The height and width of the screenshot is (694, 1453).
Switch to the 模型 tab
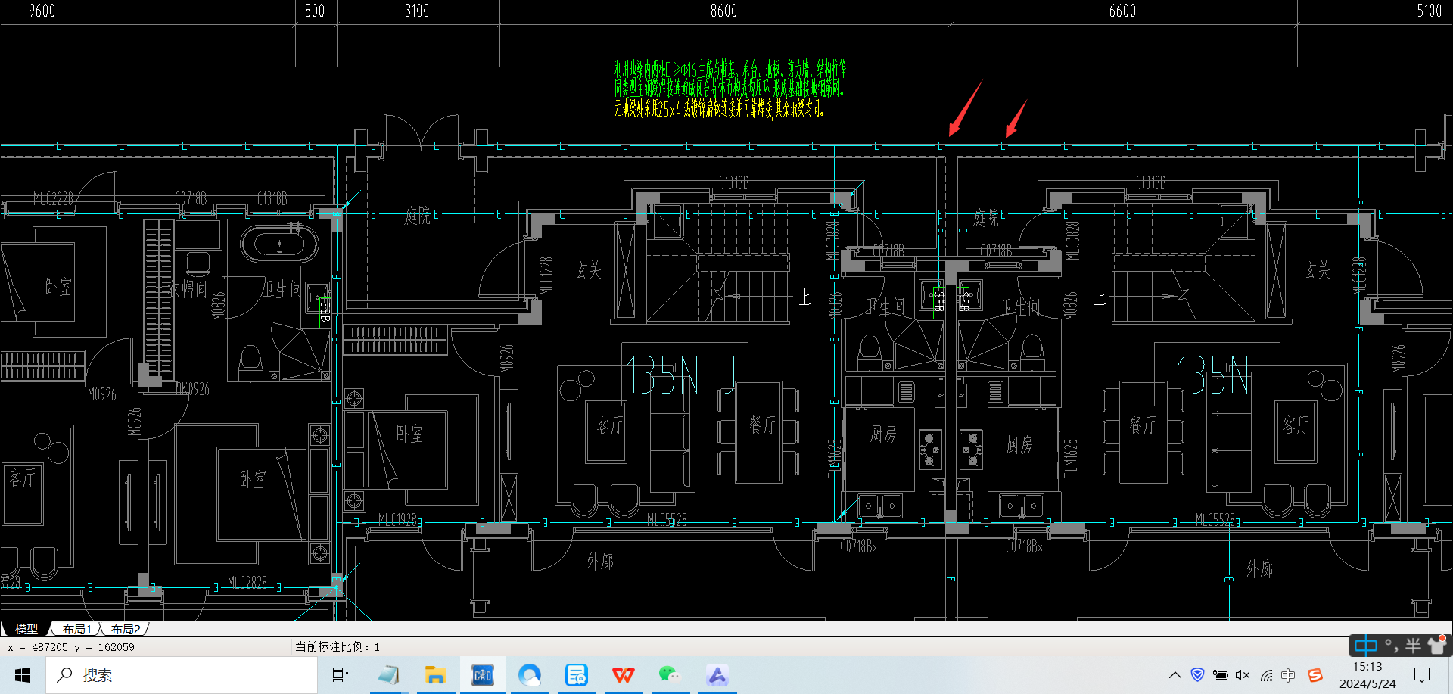26,629
